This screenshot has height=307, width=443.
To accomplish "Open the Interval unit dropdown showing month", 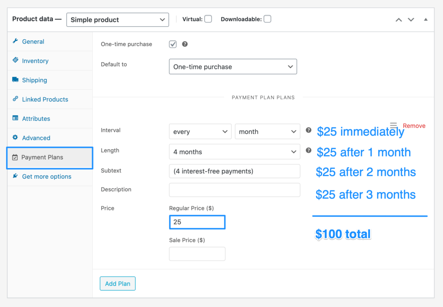I will coord(267,131).
